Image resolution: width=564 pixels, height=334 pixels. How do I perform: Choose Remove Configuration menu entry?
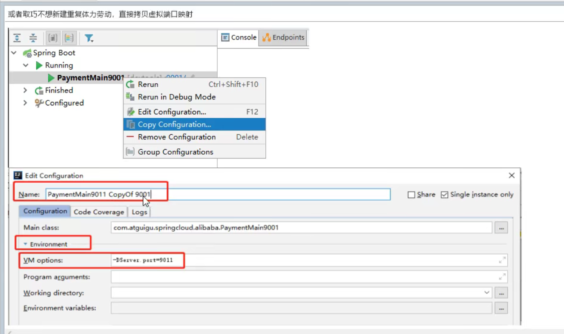coord(194,137)
